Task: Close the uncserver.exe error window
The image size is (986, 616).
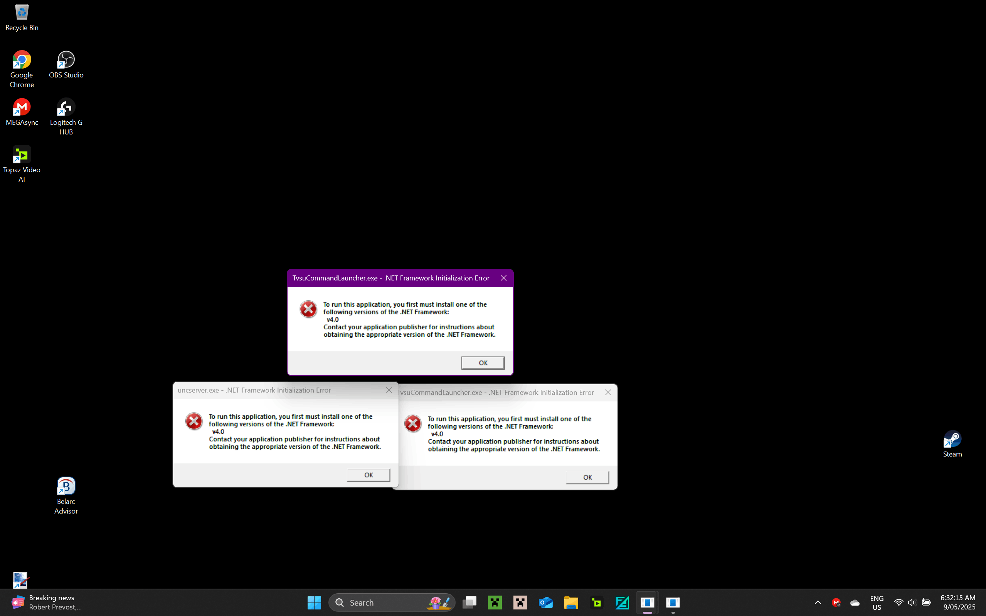Action: 389,390
